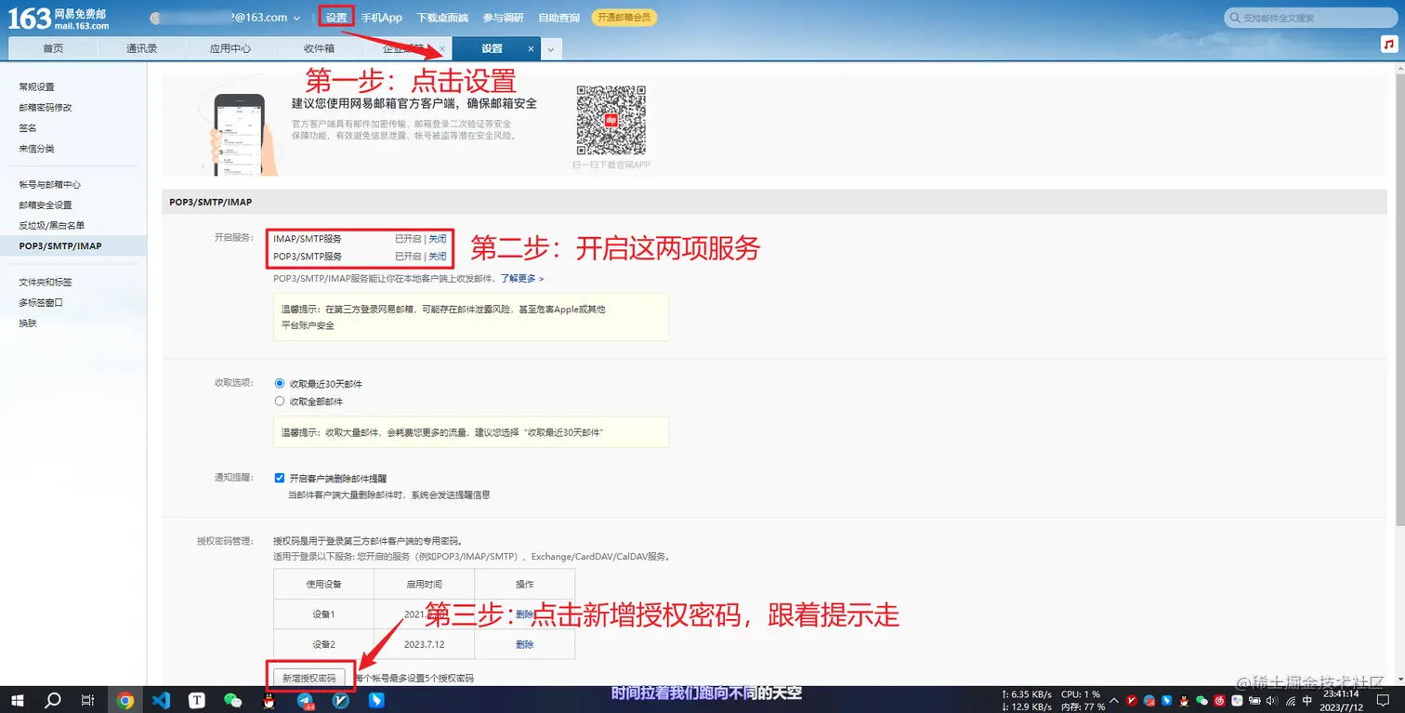
Task: Uncheck 开启客户端删除邮件提醒
Action: (280, 478)
